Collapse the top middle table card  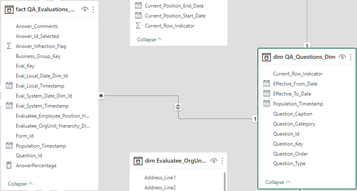point(150,40)
